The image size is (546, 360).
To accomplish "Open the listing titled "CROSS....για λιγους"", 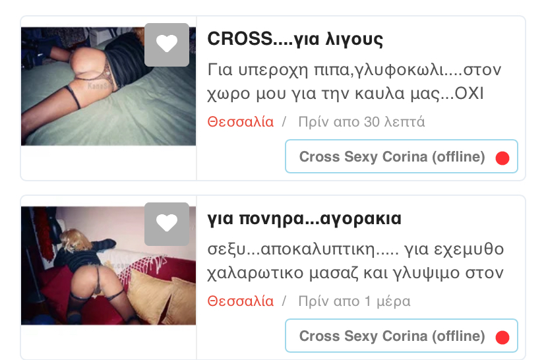I will coord(295,38).
